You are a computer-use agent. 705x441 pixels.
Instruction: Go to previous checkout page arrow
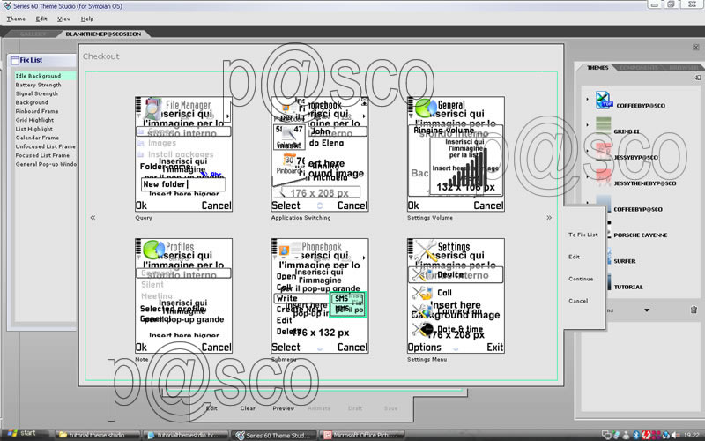tap(93, 217)
